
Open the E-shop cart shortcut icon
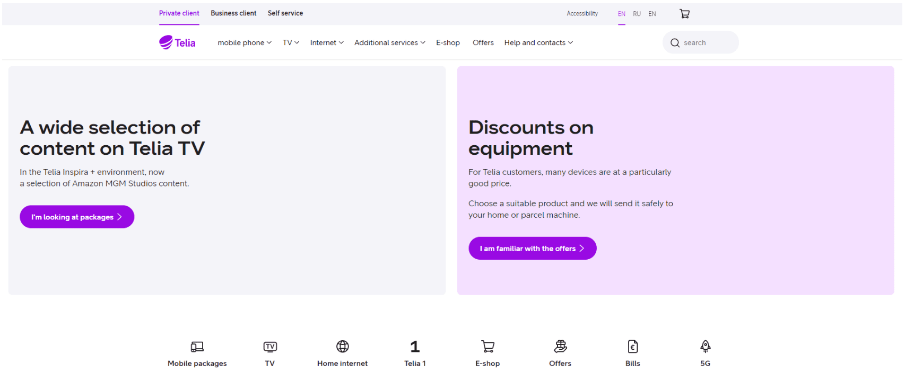click(x=488, y=347)
